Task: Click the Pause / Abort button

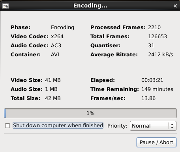Action: [156, 142]
